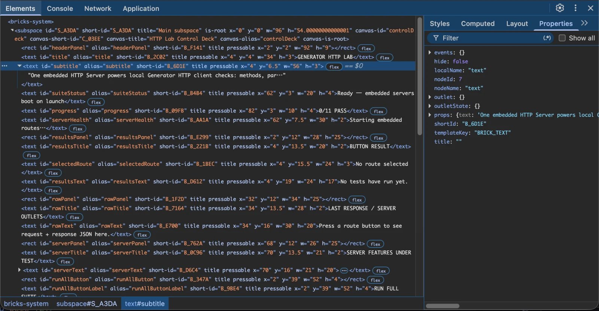This screenshot has height=311, width=599.
Task: Click the flex badge on serverPanel row
Action: click(375, 244)
